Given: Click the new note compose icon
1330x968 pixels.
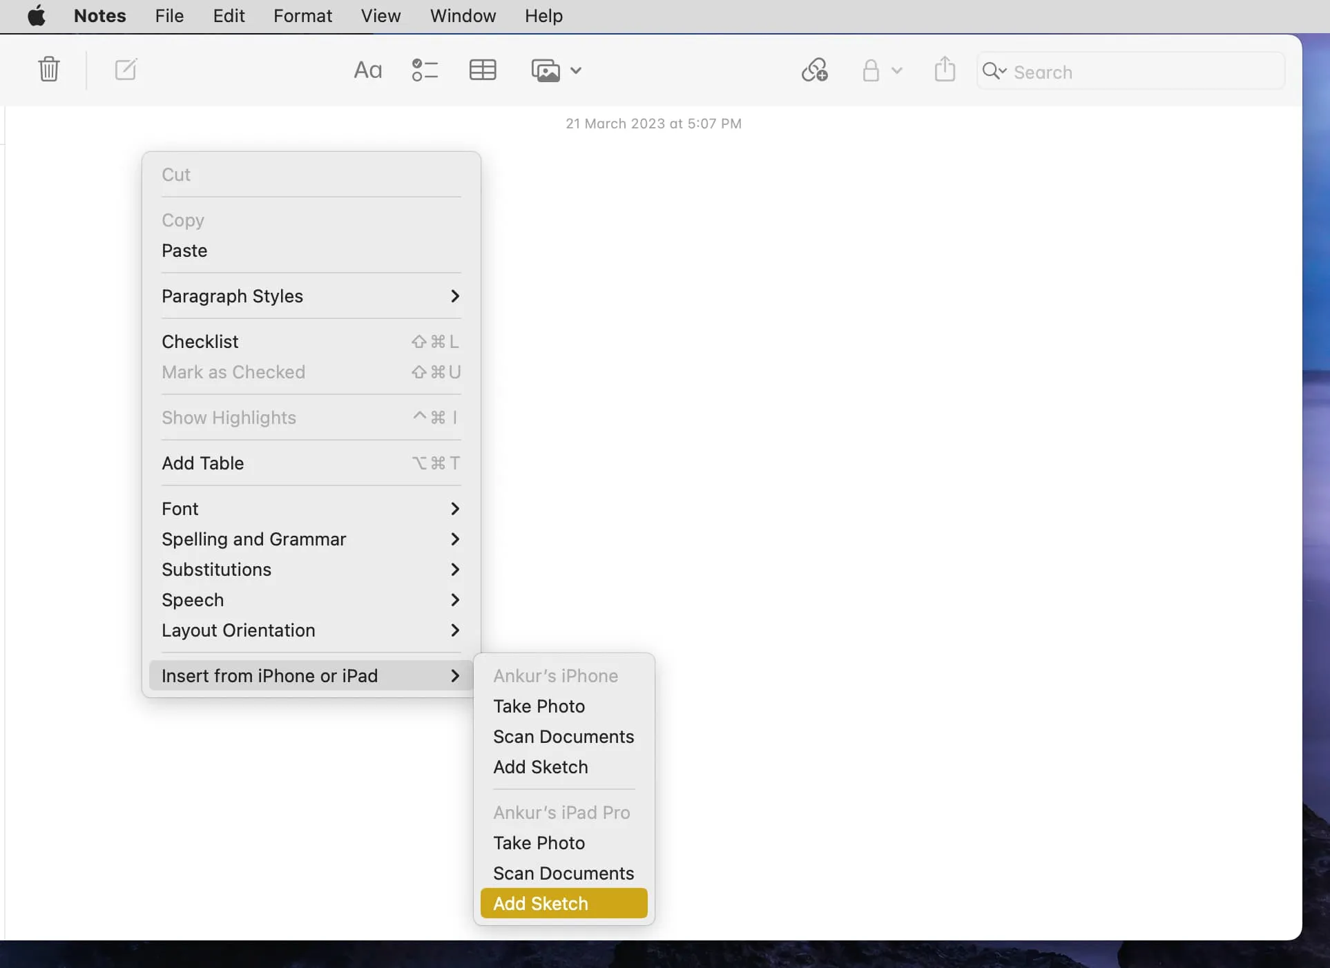Looking at the screenshot, I should click(125, 69).
